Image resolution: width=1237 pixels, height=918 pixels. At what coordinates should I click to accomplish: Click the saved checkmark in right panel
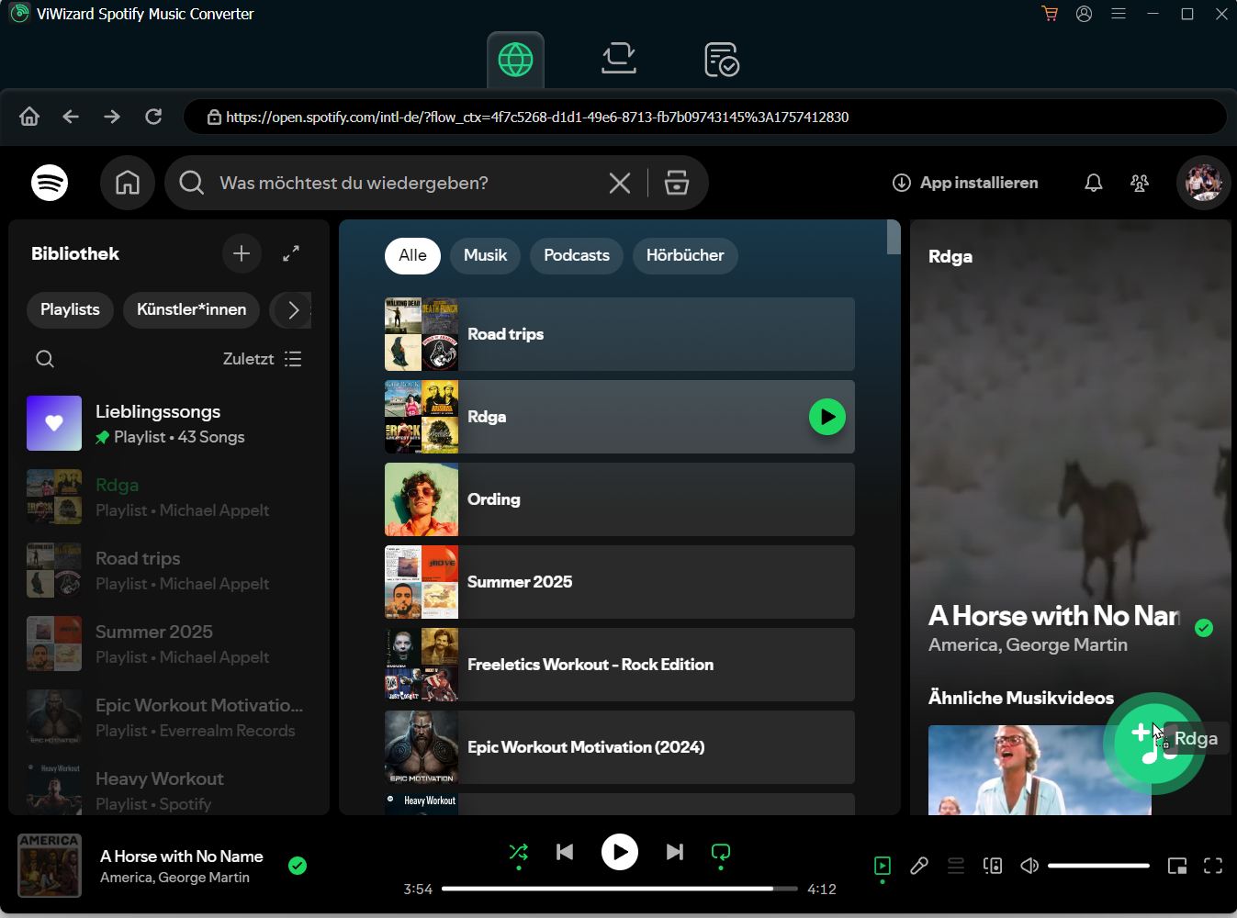1204,628
